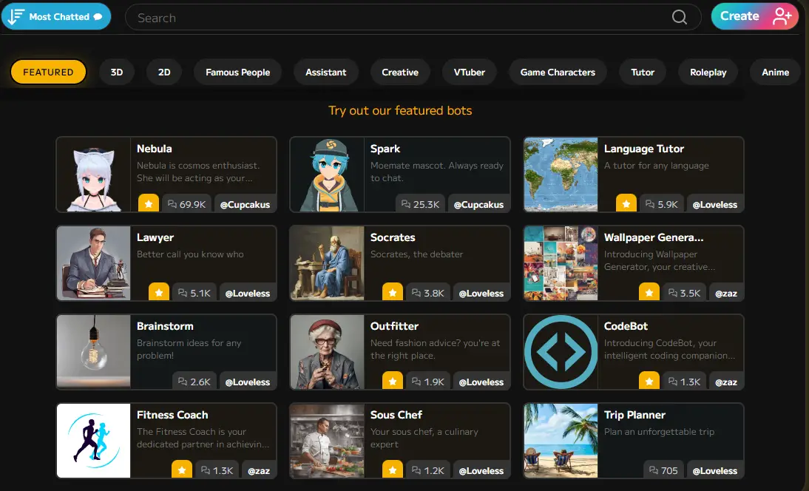Viewport: 809px width, 491px height.
Task: Open @zaz creator link on Wallpaper Generator
Action: 725,293
